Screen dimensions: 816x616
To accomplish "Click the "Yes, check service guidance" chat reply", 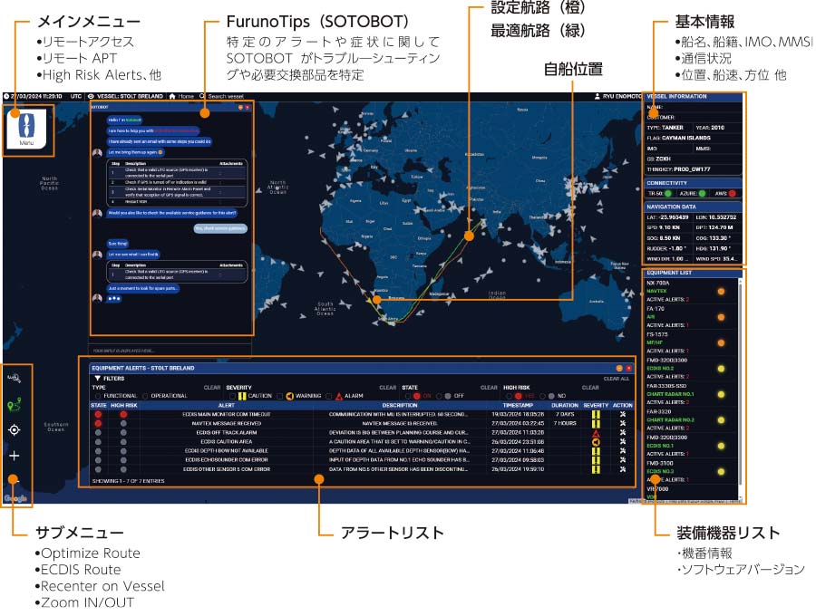I will click(220, 228).
